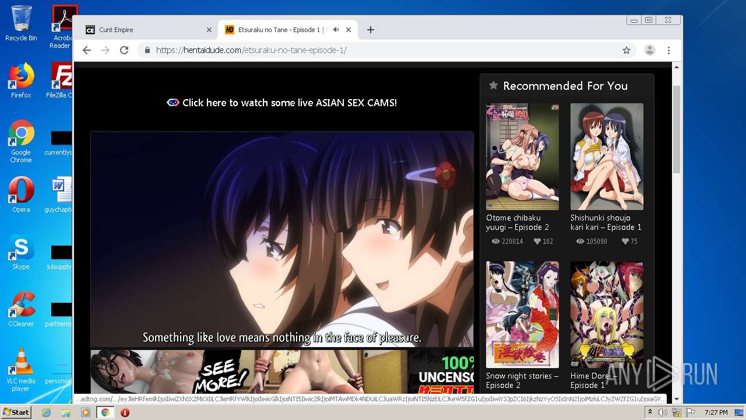Open the Recycle Bin desktop icon

coord(21,23)
